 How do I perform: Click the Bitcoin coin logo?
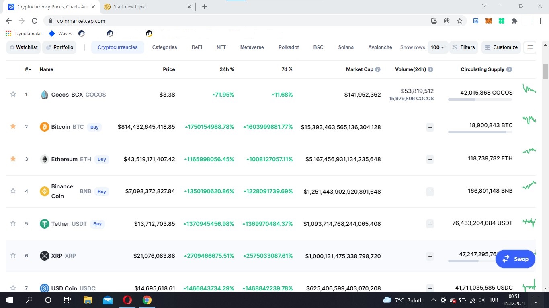coord(45,127)
